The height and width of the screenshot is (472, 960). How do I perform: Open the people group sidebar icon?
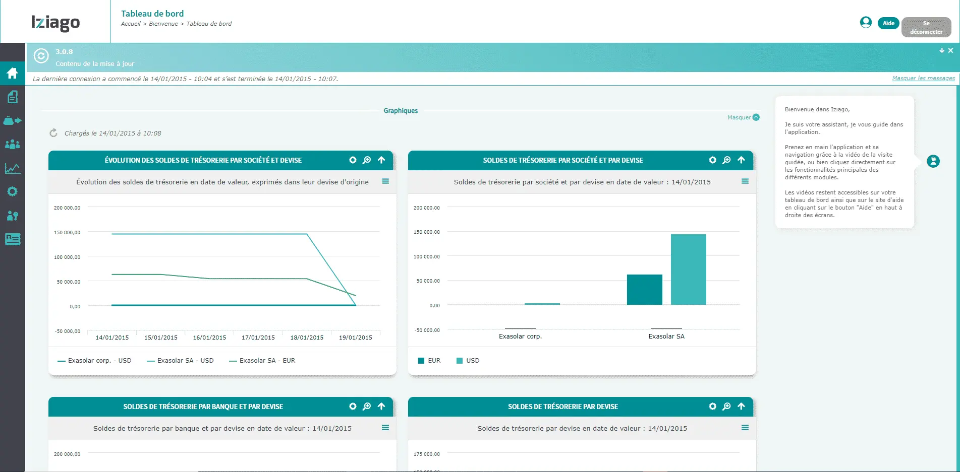coord(12,145)
